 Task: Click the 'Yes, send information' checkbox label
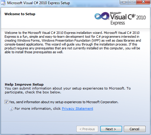[64, 102]
